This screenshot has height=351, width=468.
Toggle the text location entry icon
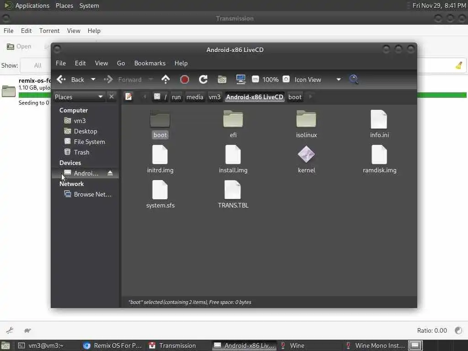(128, 97)
